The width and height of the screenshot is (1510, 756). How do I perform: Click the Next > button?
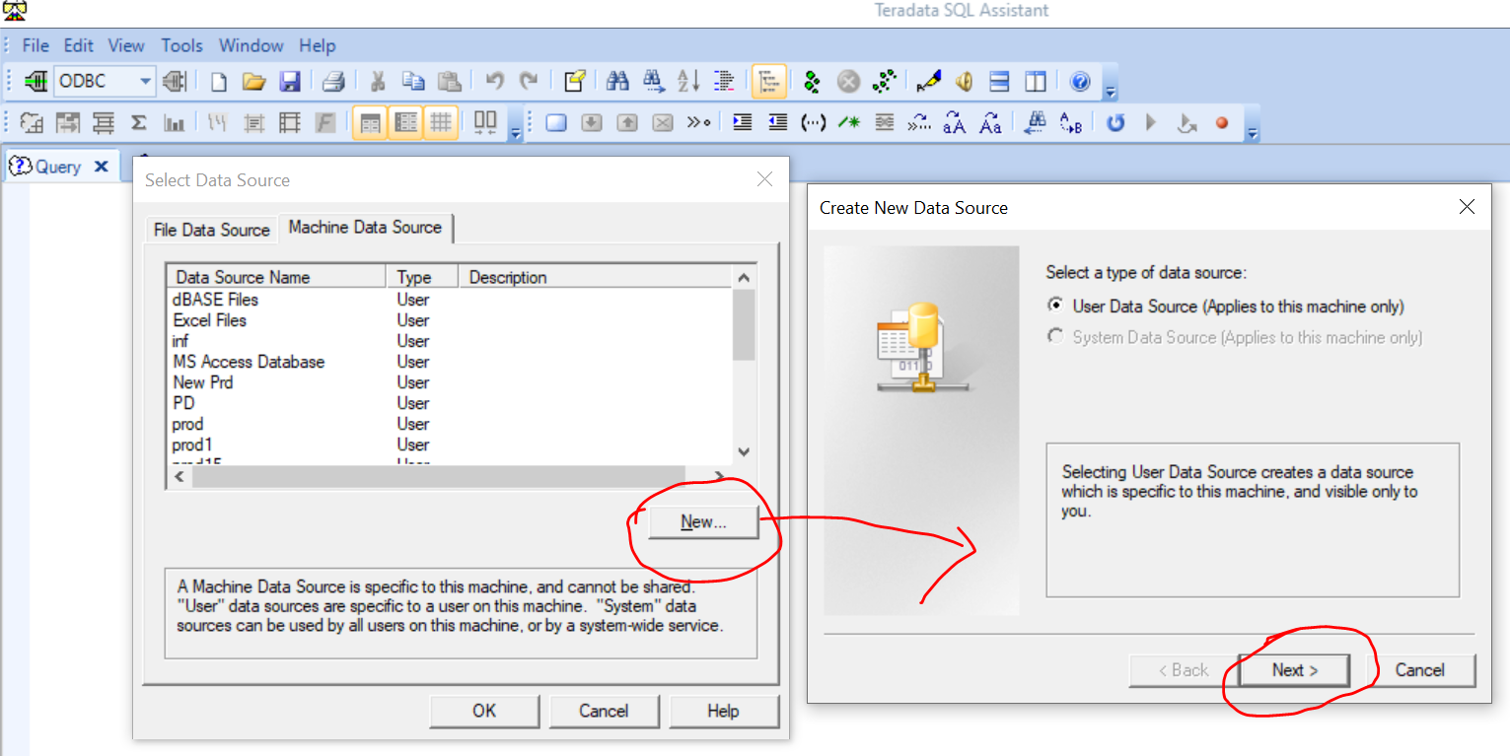(1295, 670)
